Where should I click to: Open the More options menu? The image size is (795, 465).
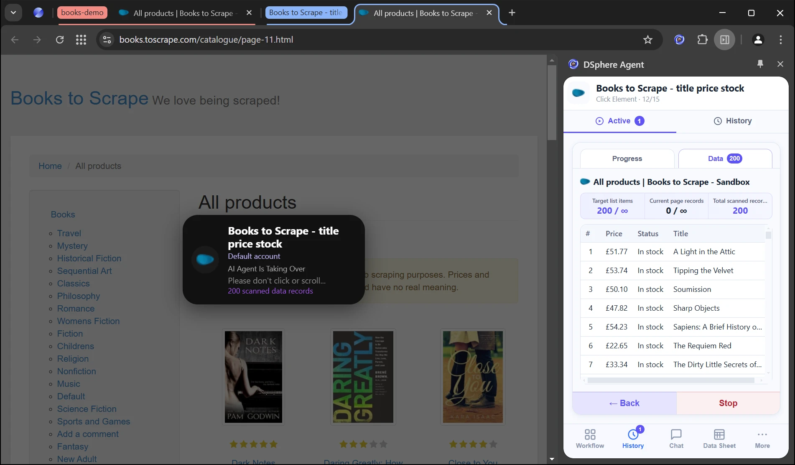tap(762, 439)
